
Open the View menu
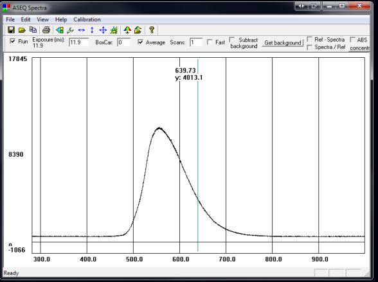click(42, 19)
